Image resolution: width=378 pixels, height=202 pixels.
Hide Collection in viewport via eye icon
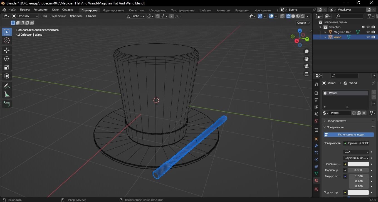368,27
